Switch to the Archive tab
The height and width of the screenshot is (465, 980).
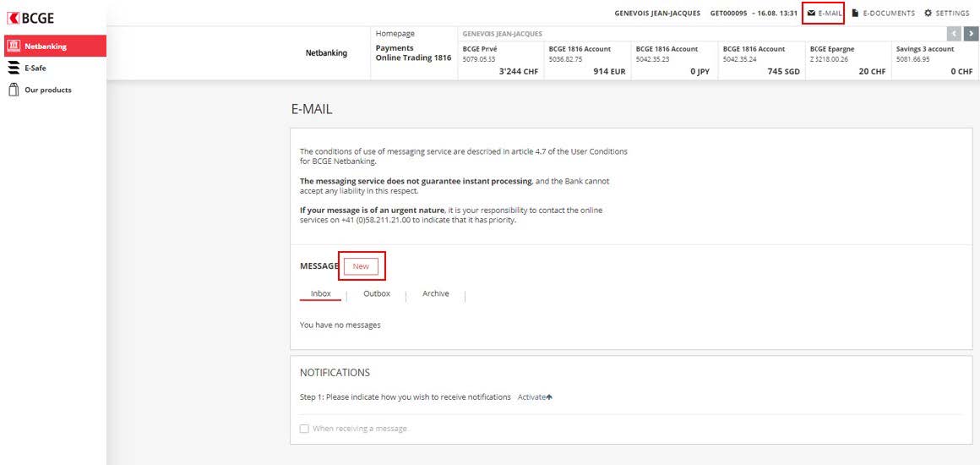(x=436, y=293)
